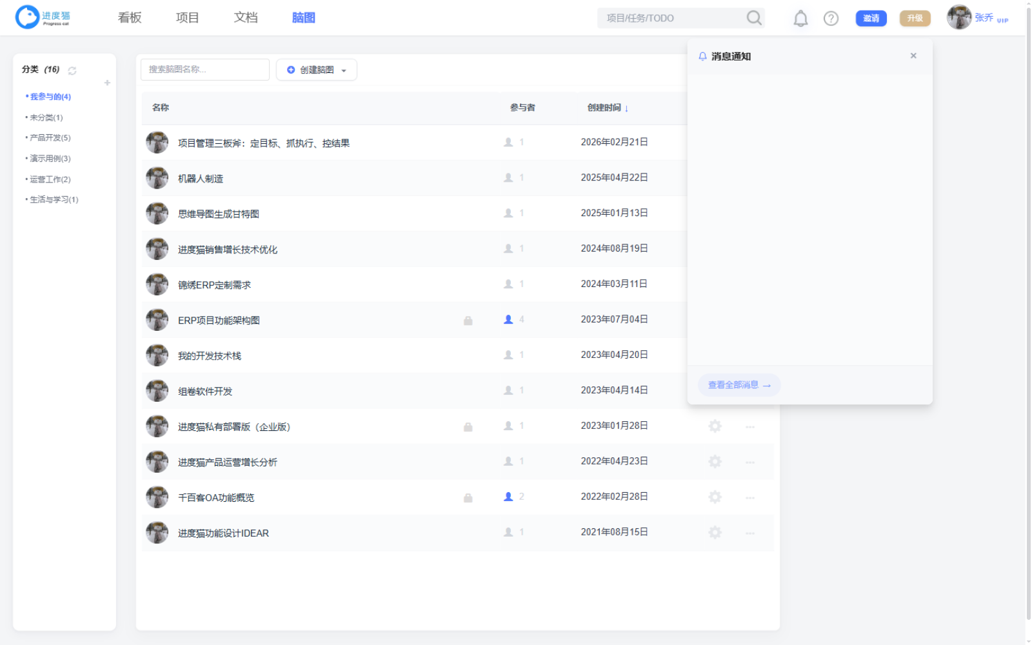Open more options for 进度猫产品运营增长分析 row

(x=750, y=462)
